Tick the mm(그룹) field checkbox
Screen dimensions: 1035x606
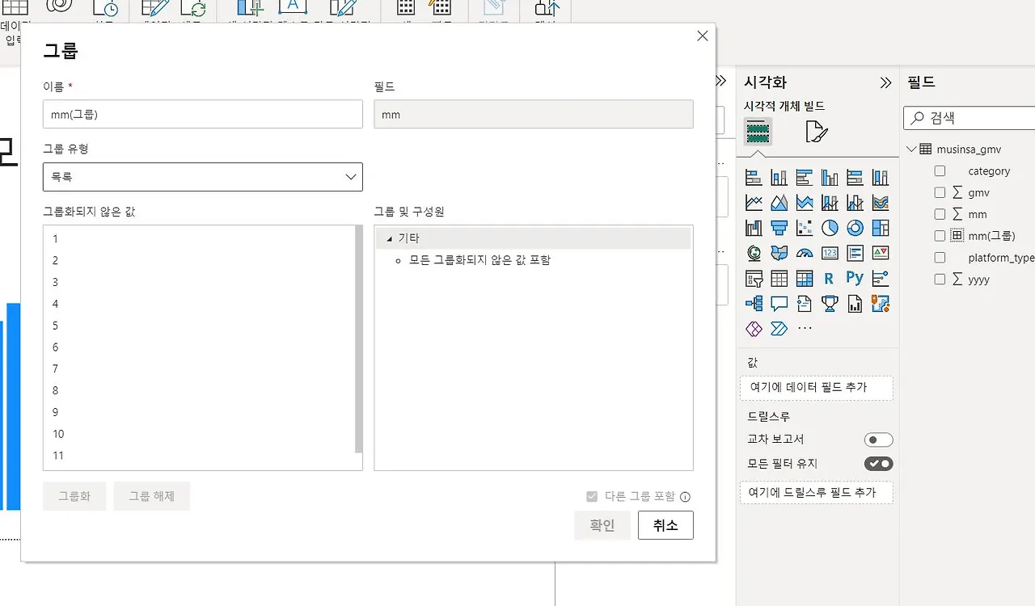point(940,236)
